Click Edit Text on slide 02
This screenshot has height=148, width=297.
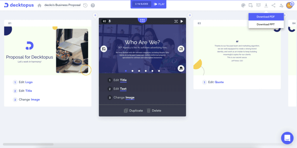(x=117, y=89)
